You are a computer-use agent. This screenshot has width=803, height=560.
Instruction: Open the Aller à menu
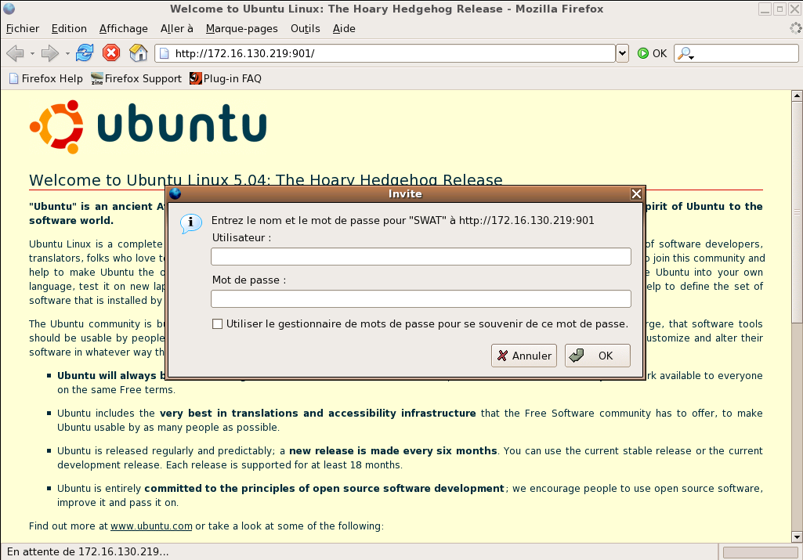(177, 29)
